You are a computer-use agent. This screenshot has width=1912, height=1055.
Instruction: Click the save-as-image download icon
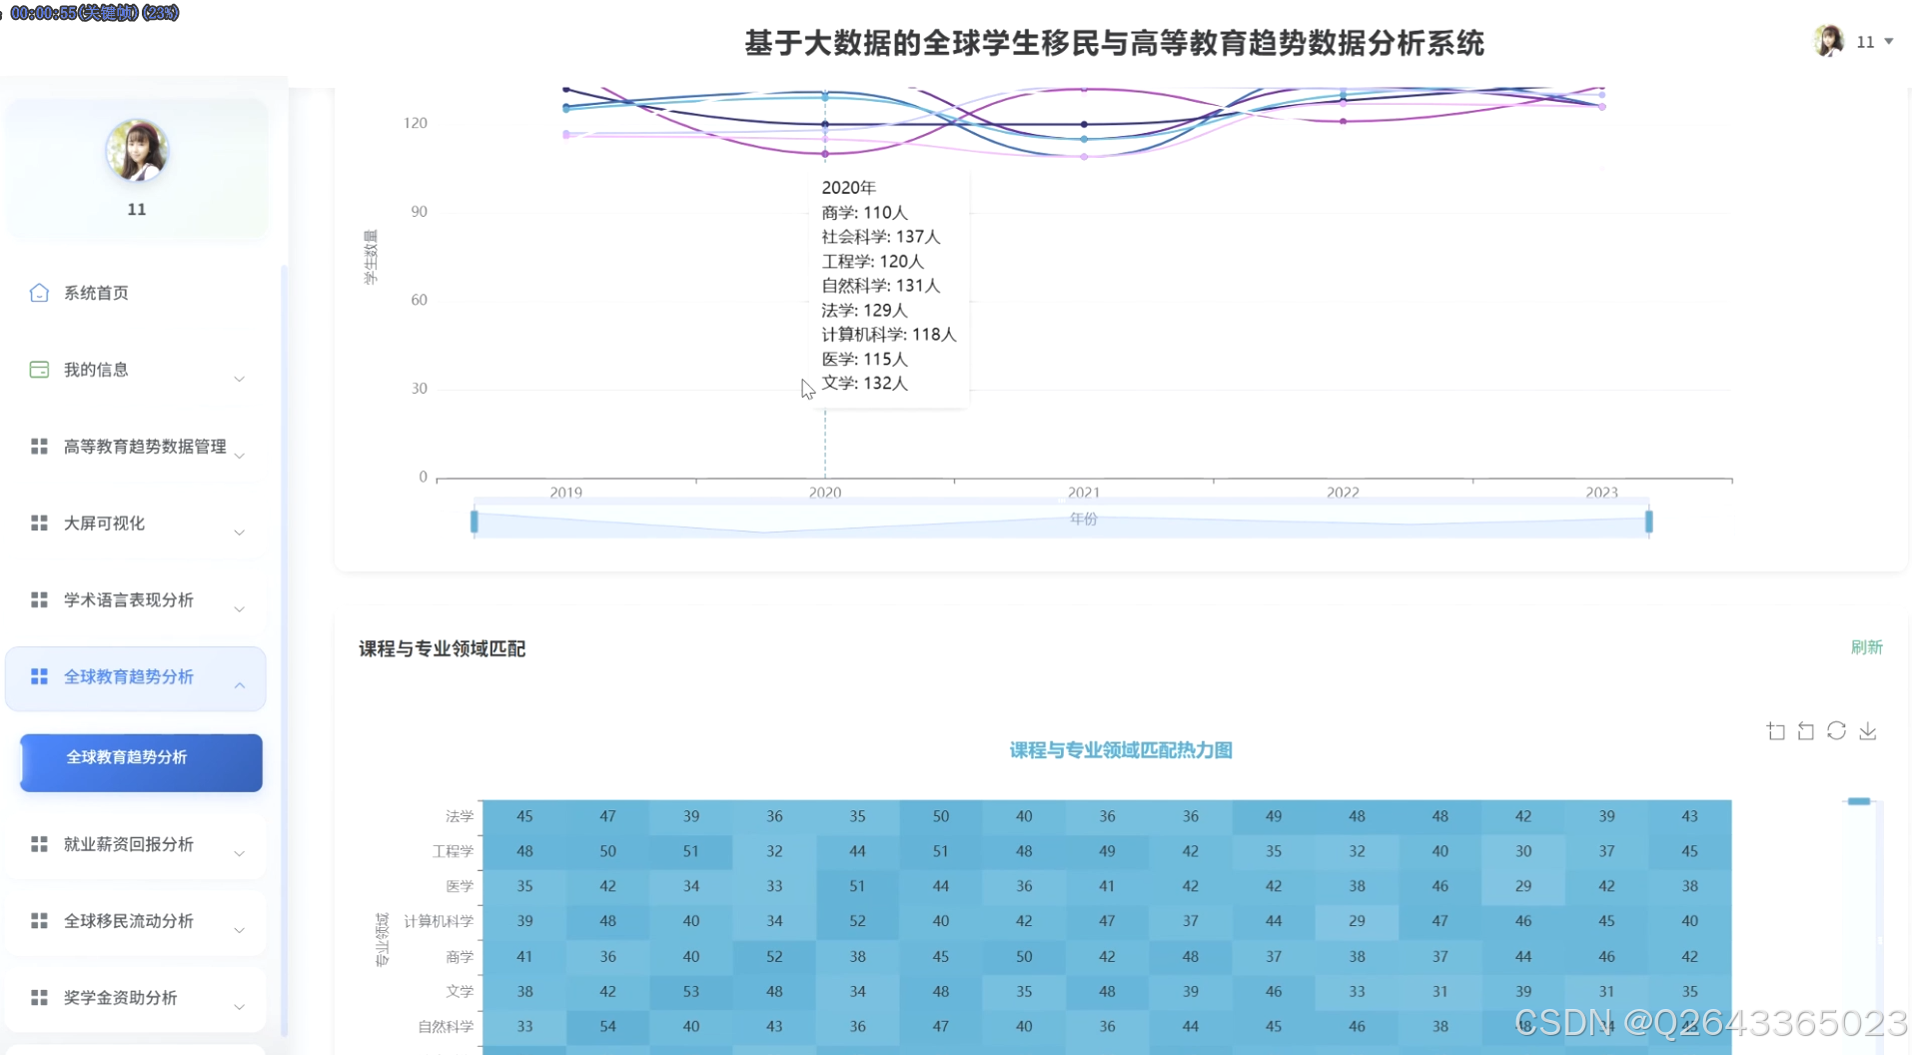pos(1867,731)
